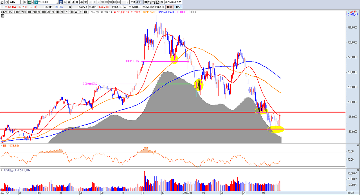This screenshot has height=195, width=360.
Task: Click the magnifier stock search icon
Action: point(25,2)
